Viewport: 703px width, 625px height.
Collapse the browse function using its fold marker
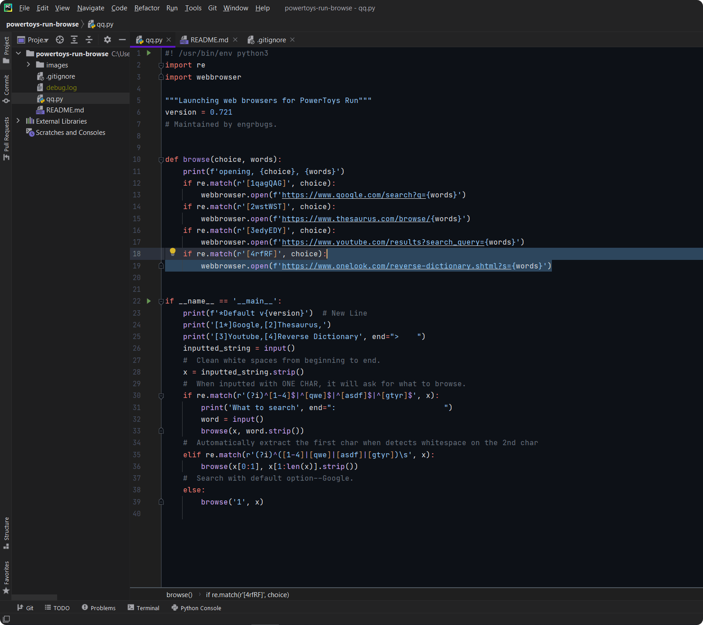tap(161, 159)
